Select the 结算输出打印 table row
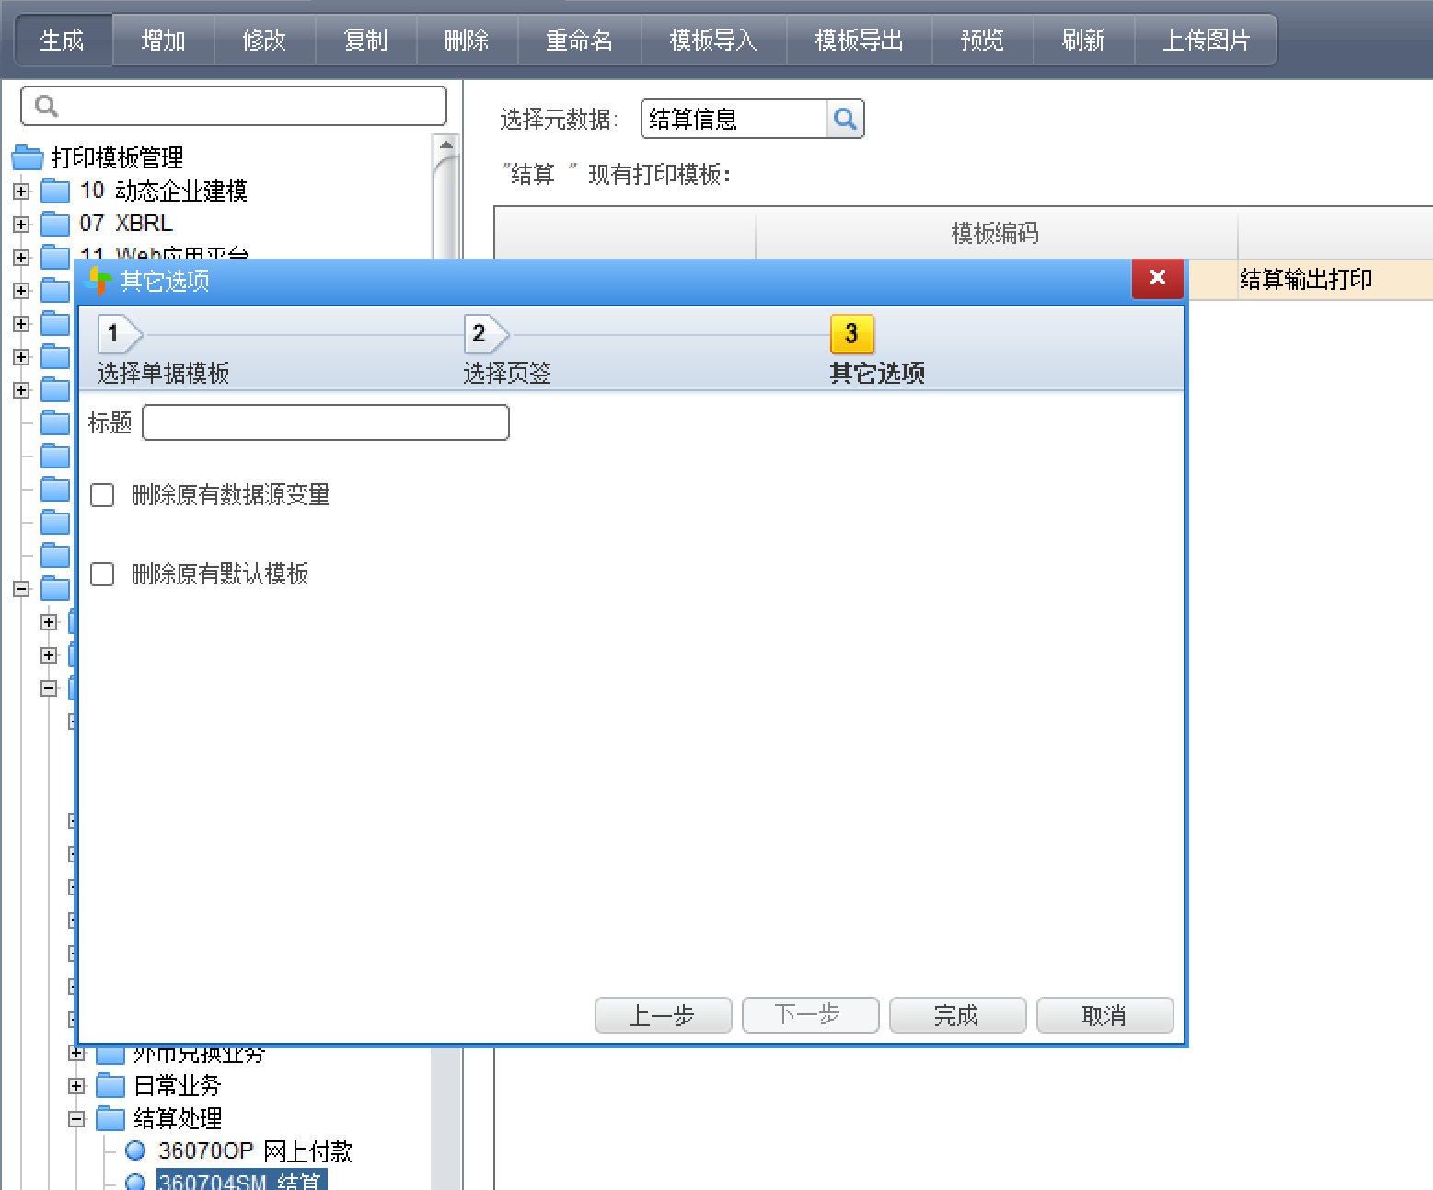1433x1190 pixels. click(1307, 280)
